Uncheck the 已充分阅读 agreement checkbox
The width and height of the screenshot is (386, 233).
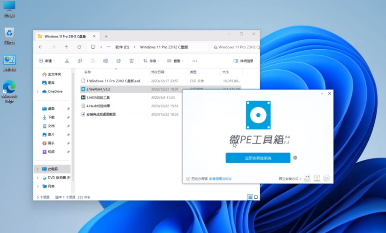[x=188, y=179]
